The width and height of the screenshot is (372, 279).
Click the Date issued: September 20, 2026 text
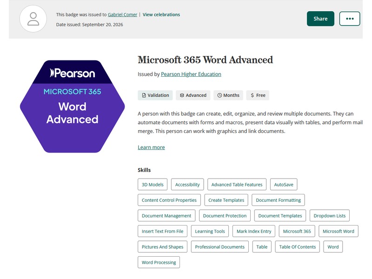(x=89, y=25)
